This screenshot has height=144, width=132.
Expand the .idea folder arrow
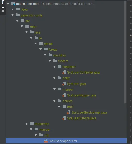pyautogui.click(x=13, y=9)
